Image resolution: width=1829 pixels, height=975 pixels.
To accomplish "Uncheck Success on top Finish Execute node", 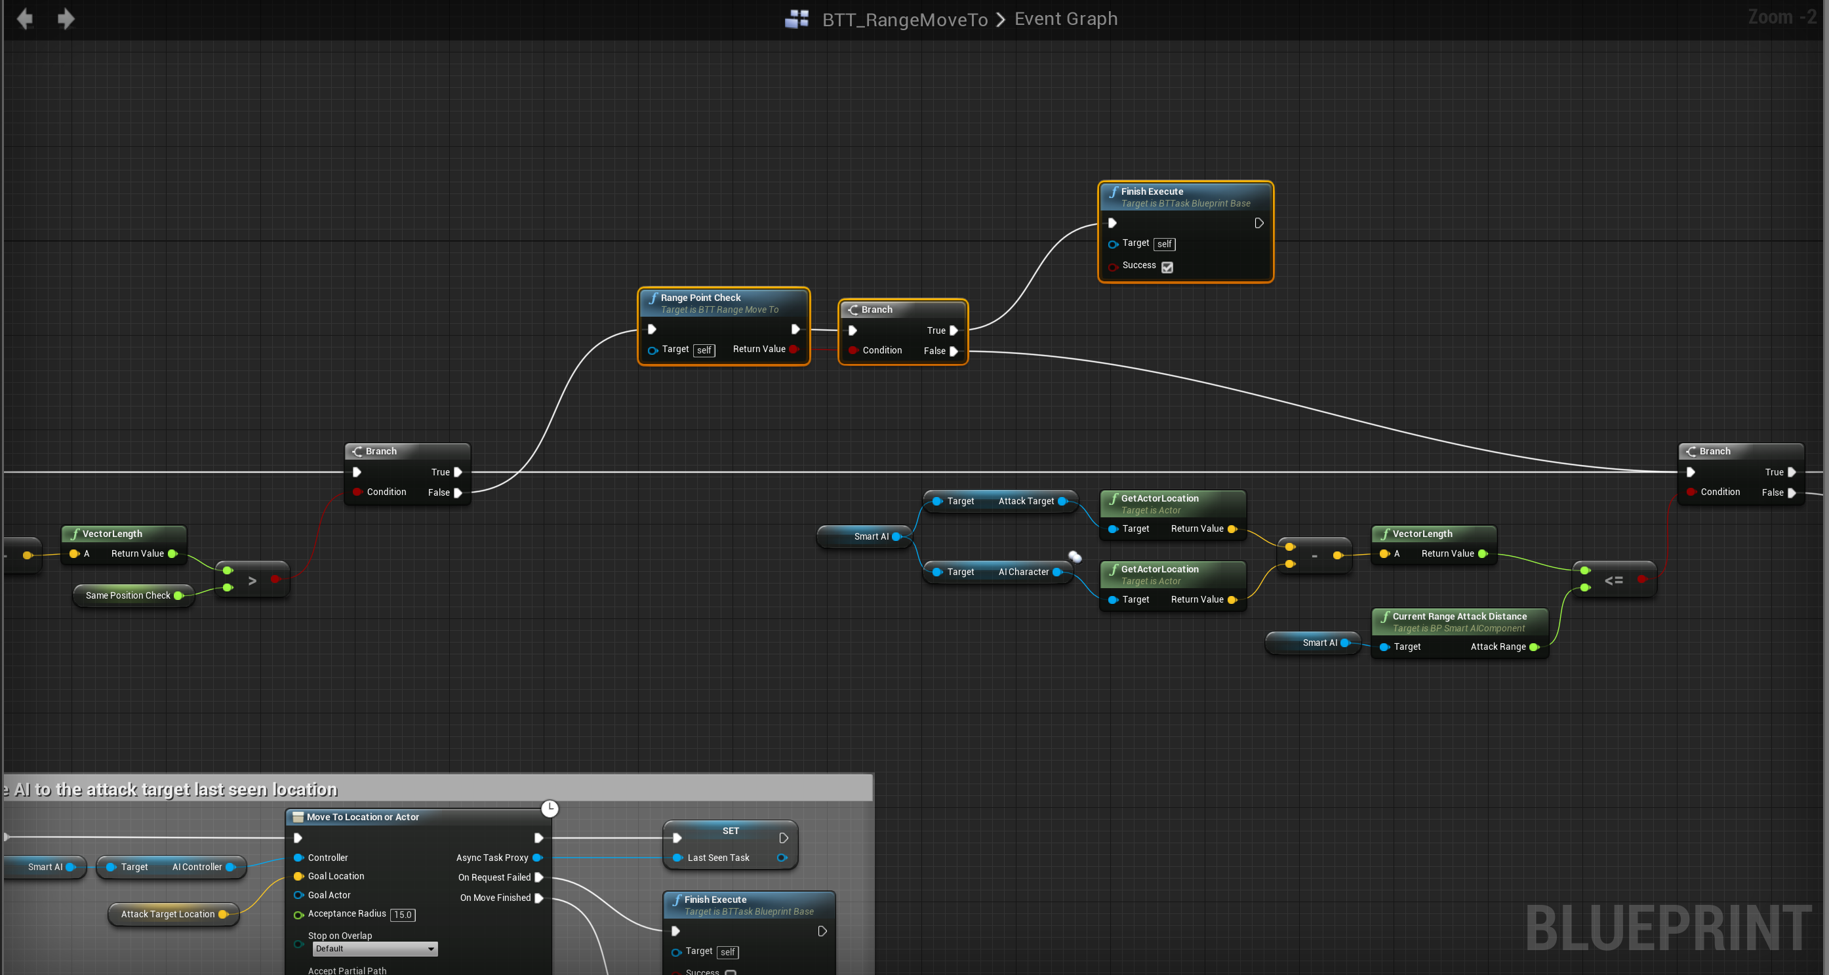I will click(1167, 267).
